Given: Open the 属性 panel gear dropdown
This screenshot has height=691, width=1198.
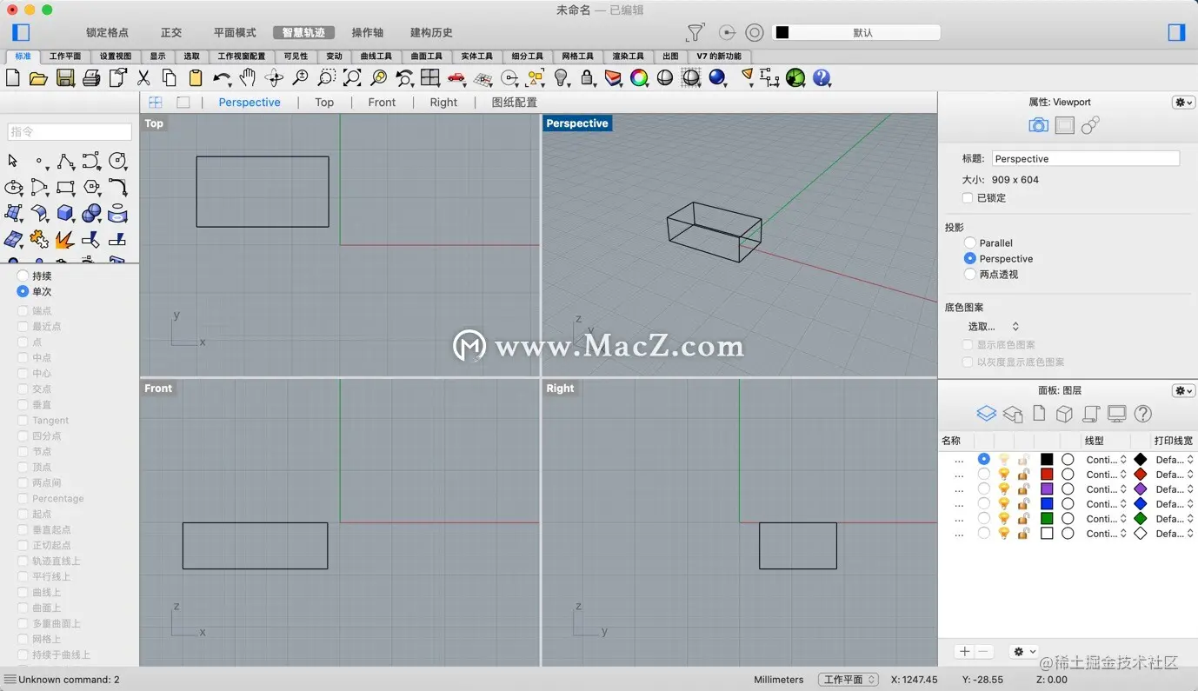Looking at the screenshot, I should pos(1184,103).
